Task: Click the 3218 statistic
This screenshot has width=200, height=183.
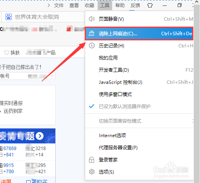Action: click(40, 149)
